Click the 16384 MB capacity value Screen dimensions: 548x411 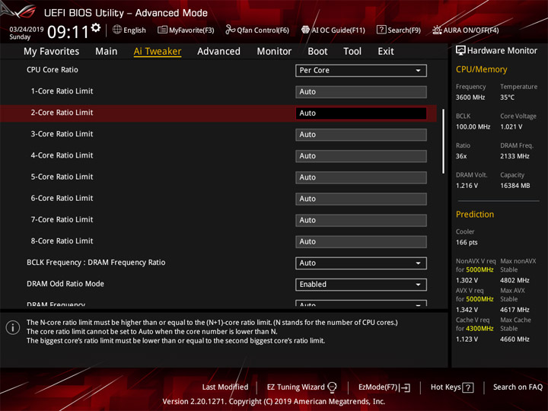(x=515, y=186)
